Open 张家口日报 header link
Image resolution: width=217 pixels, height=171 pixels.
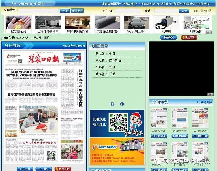pyautogui.click(x=130, y=4)
